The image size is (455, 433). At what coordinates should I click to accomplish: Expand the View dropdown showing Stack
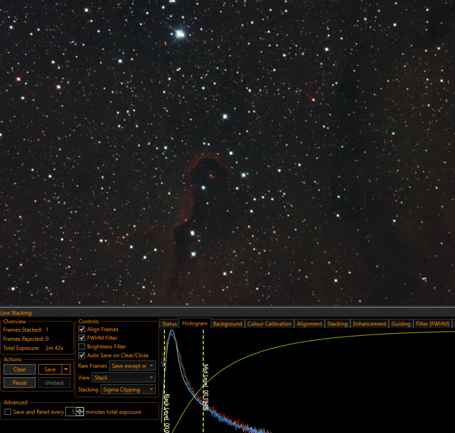123,377
